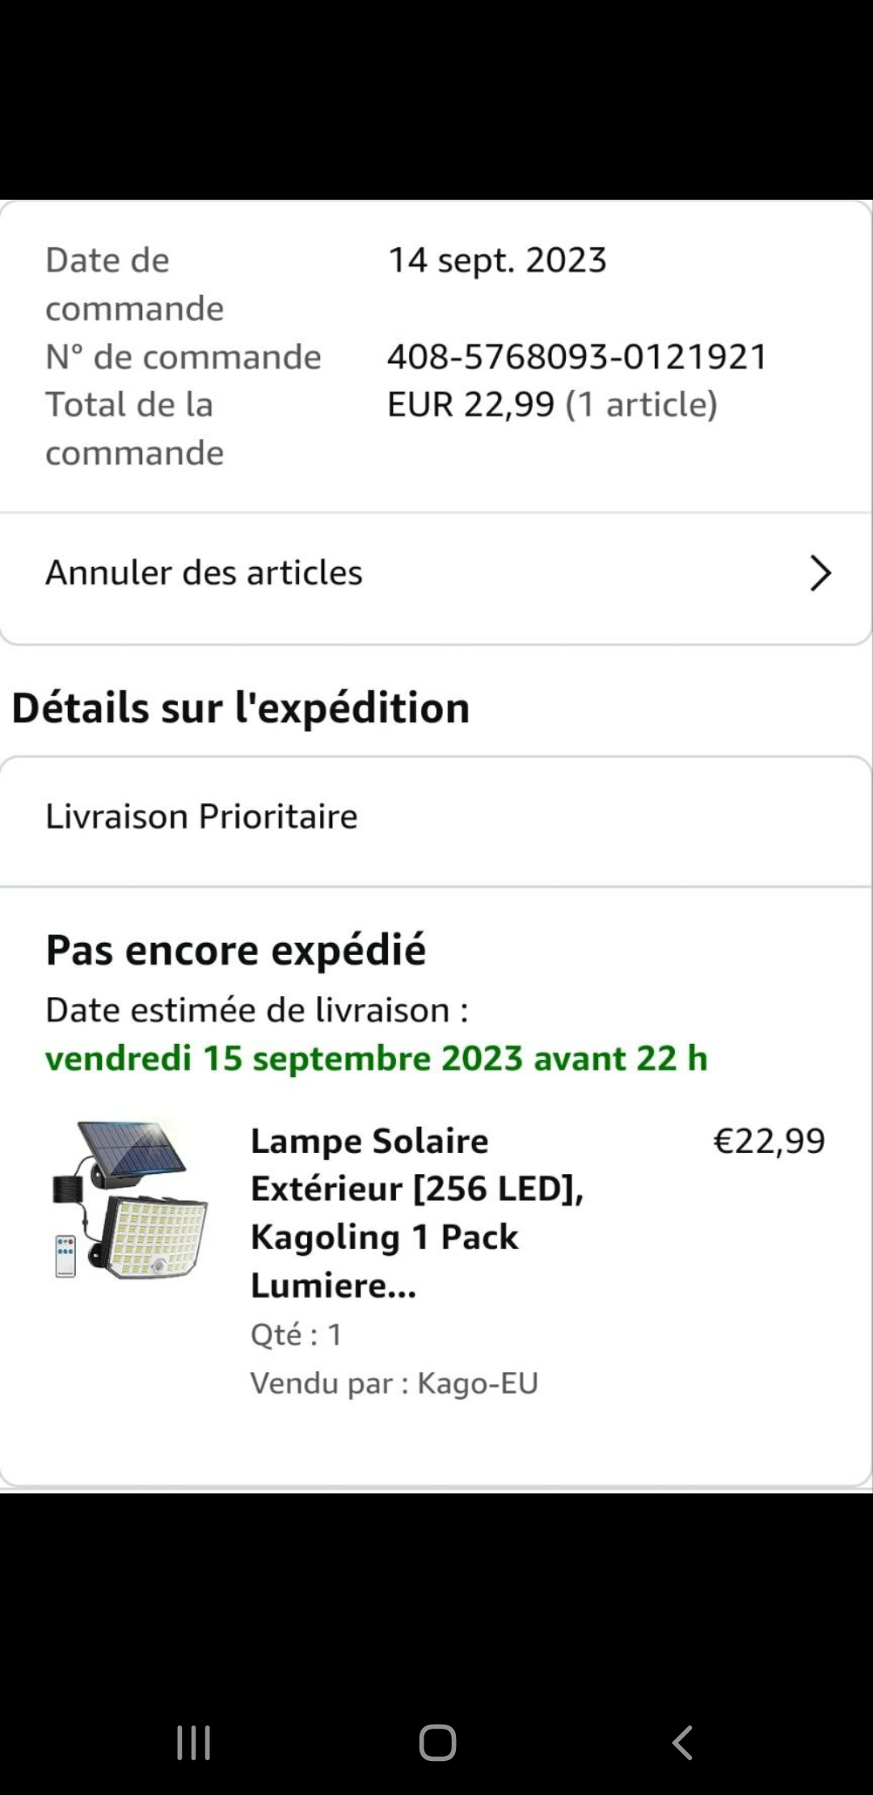The width and height of the screenshot is (873, 1795).
Task: Expand Annuler des articles chevron arrow
Action: [x=820, y=573]
